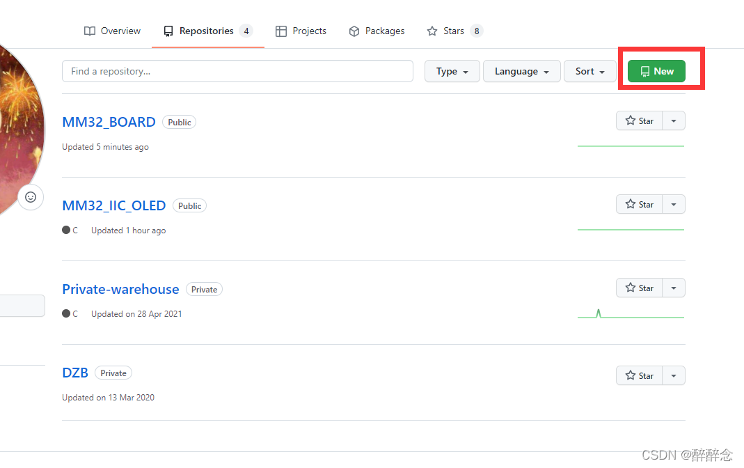Open the Stars tab
Screen dimensions: 744x468
tap(454, 31)
